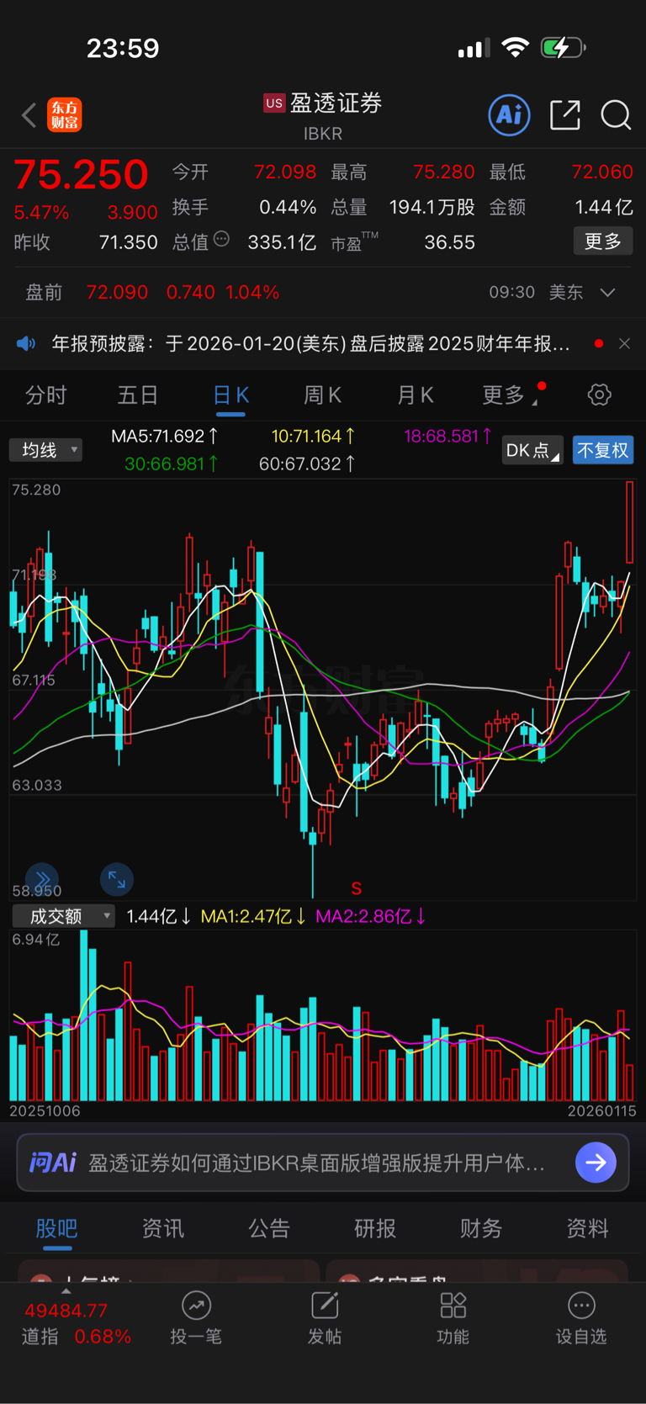
Task: Open the Ai assistant circle icon
Action: (509, 115)
